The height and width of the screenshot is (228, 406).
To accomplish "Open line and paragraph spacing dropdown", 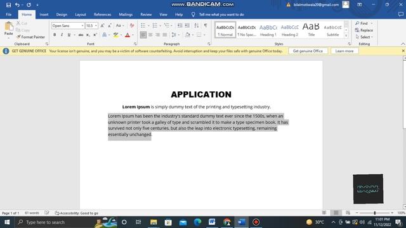I will (x=179, y=35).
